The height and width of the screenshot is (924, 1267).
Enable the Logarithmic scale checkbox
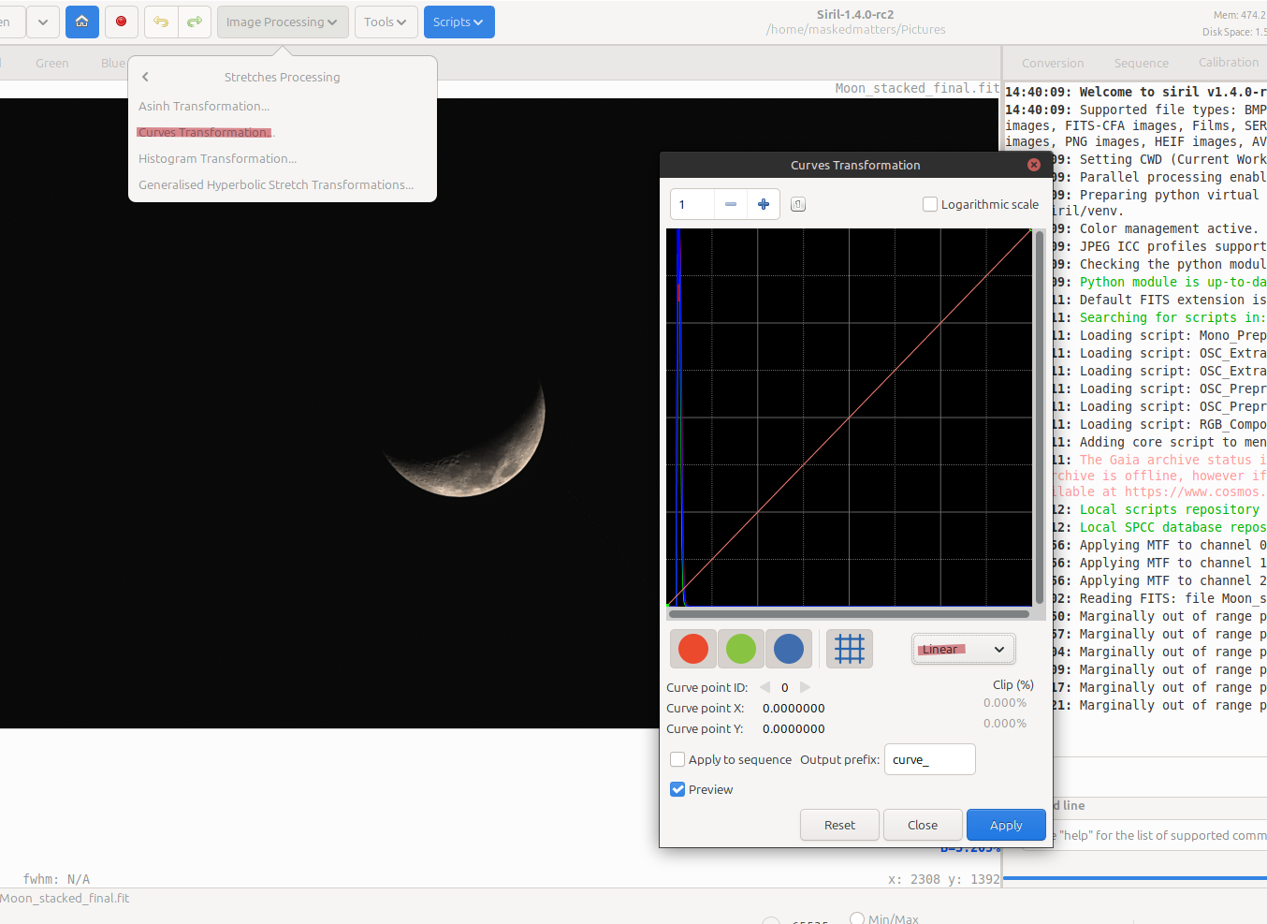click(930, 204)
